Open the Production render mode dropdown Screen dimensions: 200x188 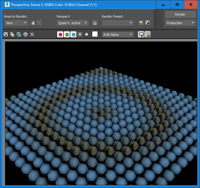[180, 23]
